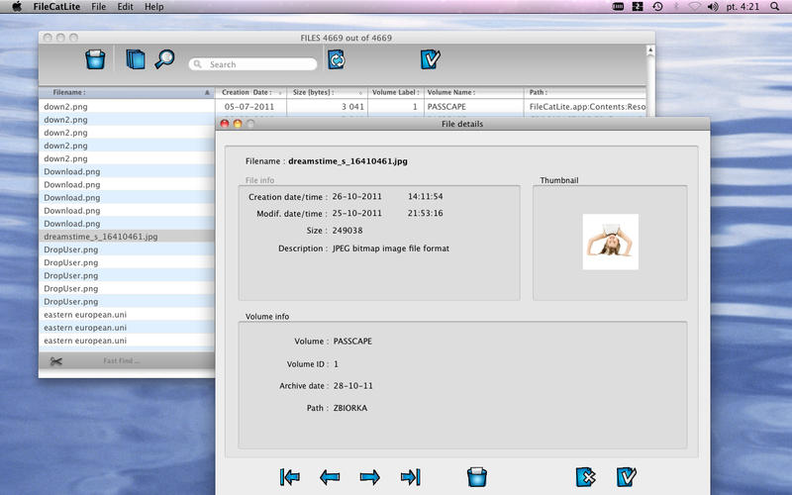Click the trash icon in File details
Screen dimensions: 792x495
[x=478, y=476]
